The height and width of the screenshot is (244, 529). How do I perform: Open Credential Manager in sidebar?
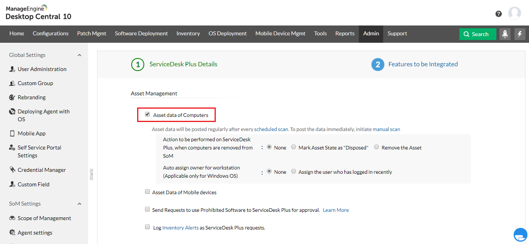pyautogui.click(x=42, y=170)
